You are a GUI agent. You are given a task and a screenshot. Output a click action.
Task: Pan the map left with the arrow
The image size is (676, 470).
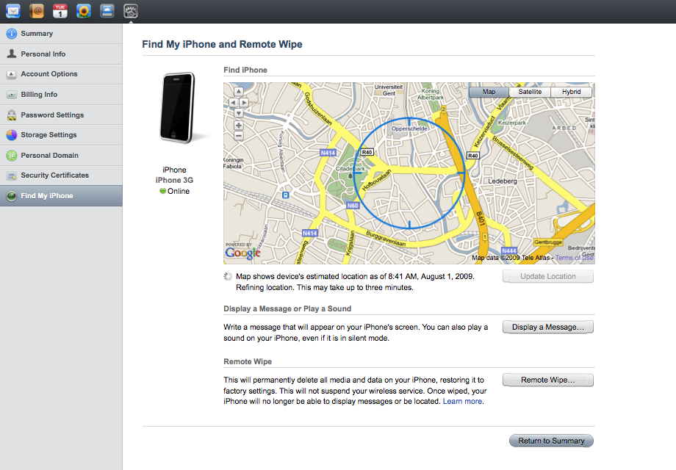[234, 102]
